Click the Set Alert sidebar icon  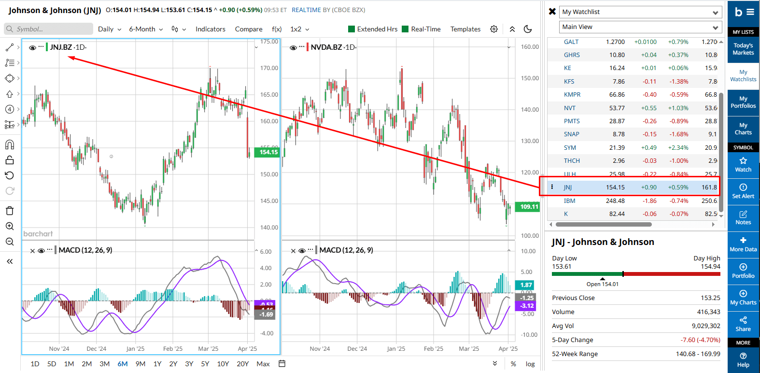point(743,191)
